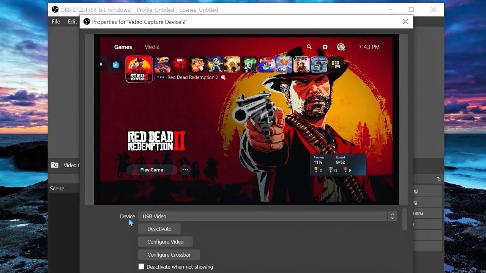Select the Scene item in scenes list
The width and height of the screenshot is (486, 273).
coord(64,188)
